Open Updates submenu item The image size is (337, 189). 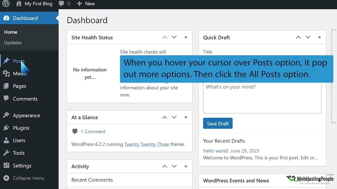[13, 43]
